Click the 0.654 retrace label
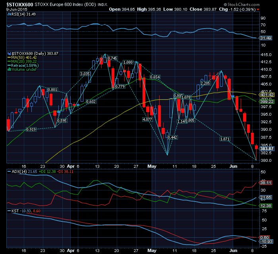The width and height of the screenshot is (278, 254). pos(155,77)
